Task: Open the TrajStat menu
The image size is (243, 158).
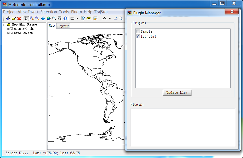Action: pyautogui.click(x=102, y=12)
